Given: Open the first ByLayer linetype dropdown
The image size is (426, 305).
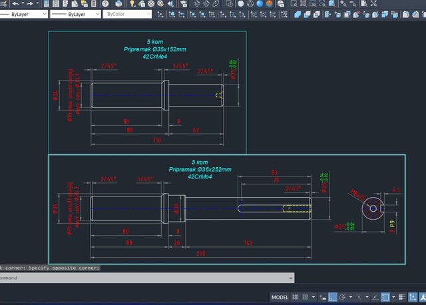Looking at the screenshot, I should pyautogui.click(x=44, y=14).
